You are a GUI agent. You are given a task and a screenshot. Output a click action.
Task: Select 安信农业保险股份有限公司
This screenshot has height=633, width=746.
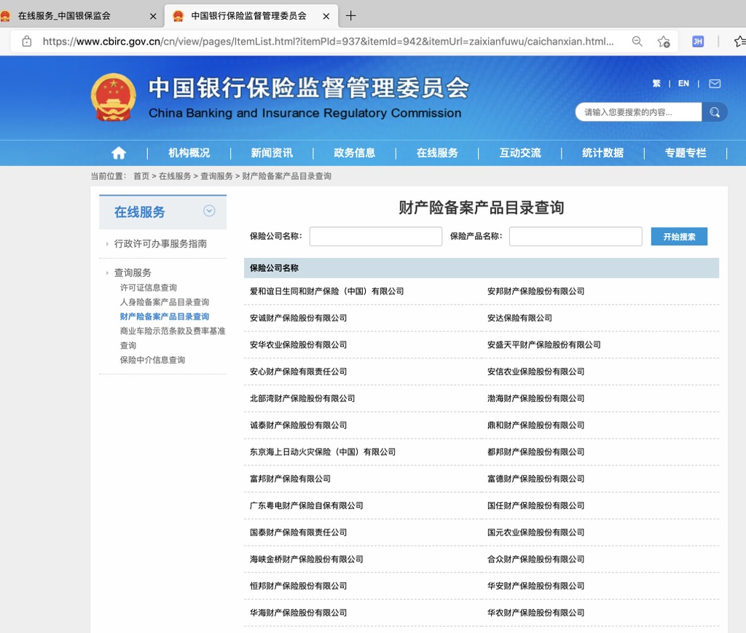[x=535, y=372]
